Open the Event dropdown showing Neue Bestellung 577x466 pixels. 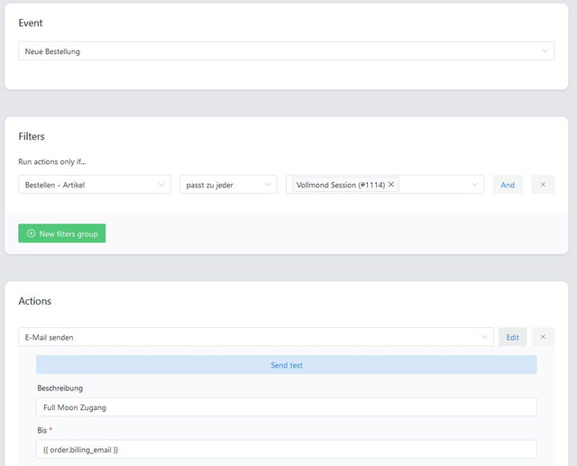(x=287, y=51)
